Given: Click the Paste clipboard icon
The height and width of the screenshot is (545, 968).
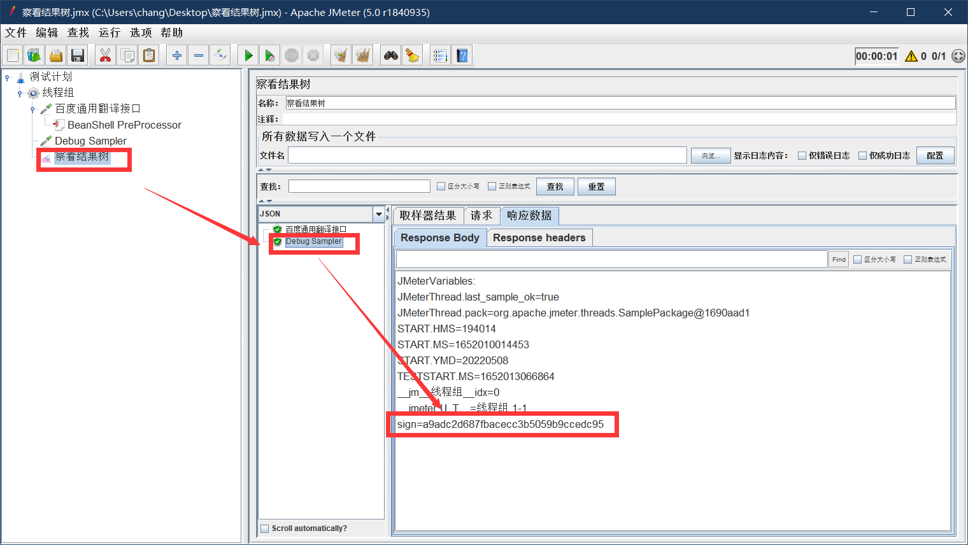Looking at the screenshot, I should [149, 56].
